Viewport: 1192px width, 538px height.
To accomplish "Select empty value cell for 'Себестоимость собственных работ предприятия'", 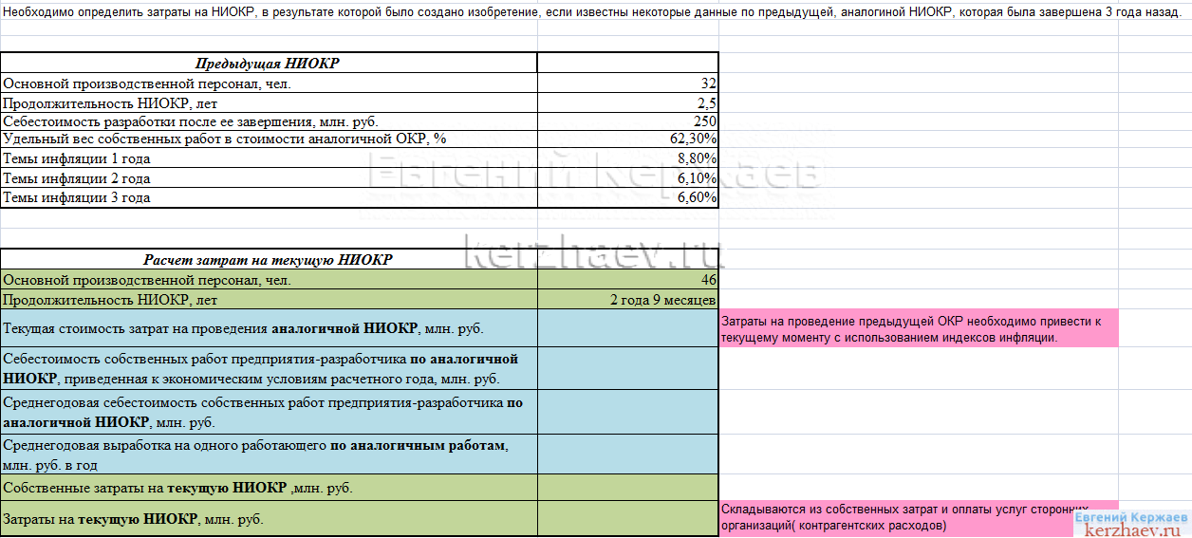I will 628,368.
